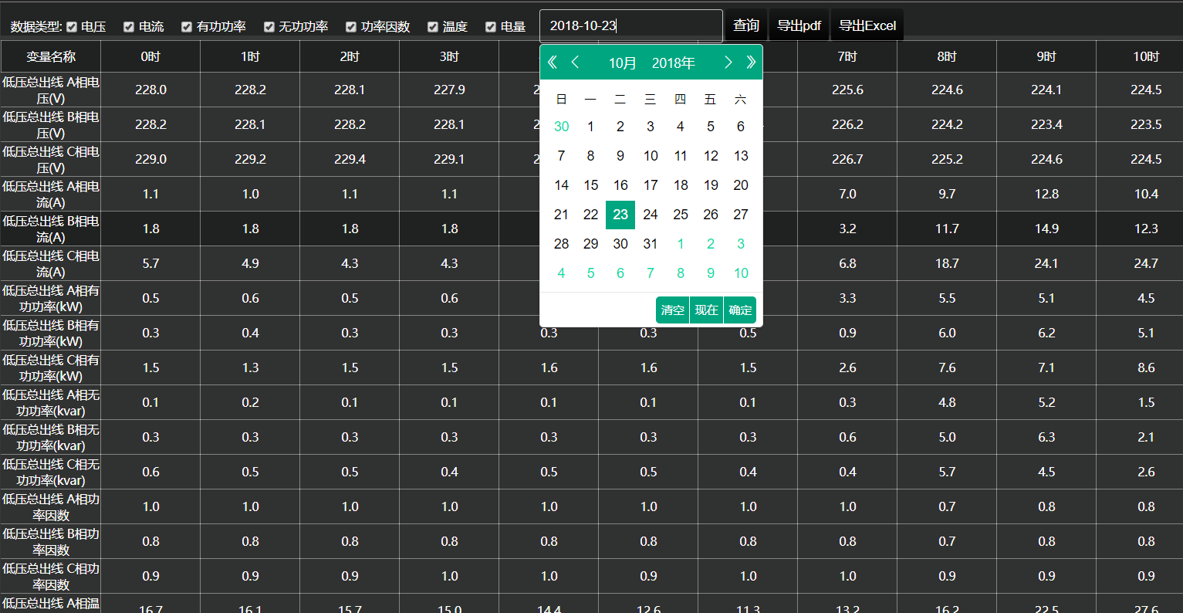Disable the 无功功率 checkbox
Image resolution: width=1183 pixels, height=613 pixels.
click(x=269, y=27)
